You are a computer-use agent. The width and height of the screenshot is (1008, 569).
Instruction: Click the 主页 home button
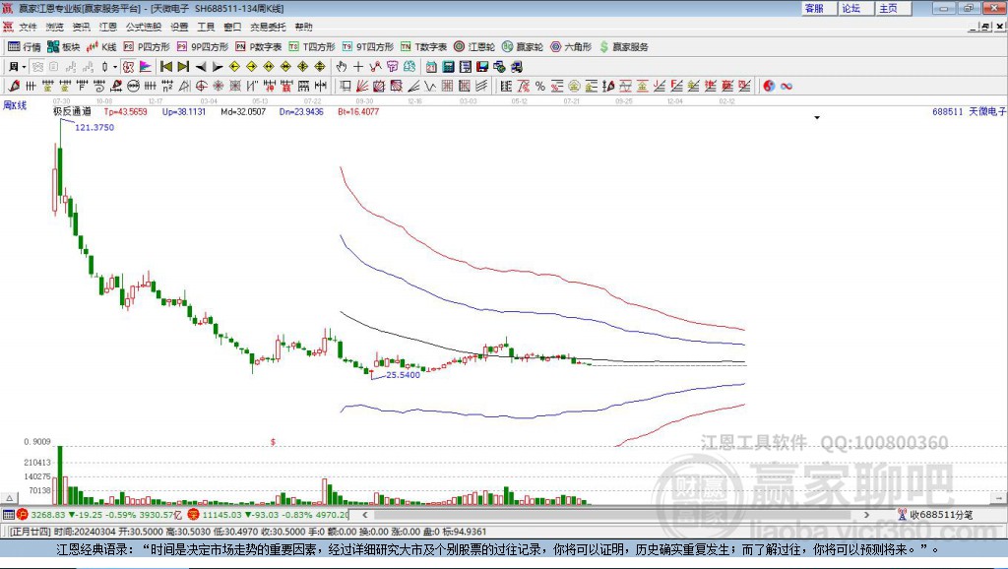[x=893, y=8]
